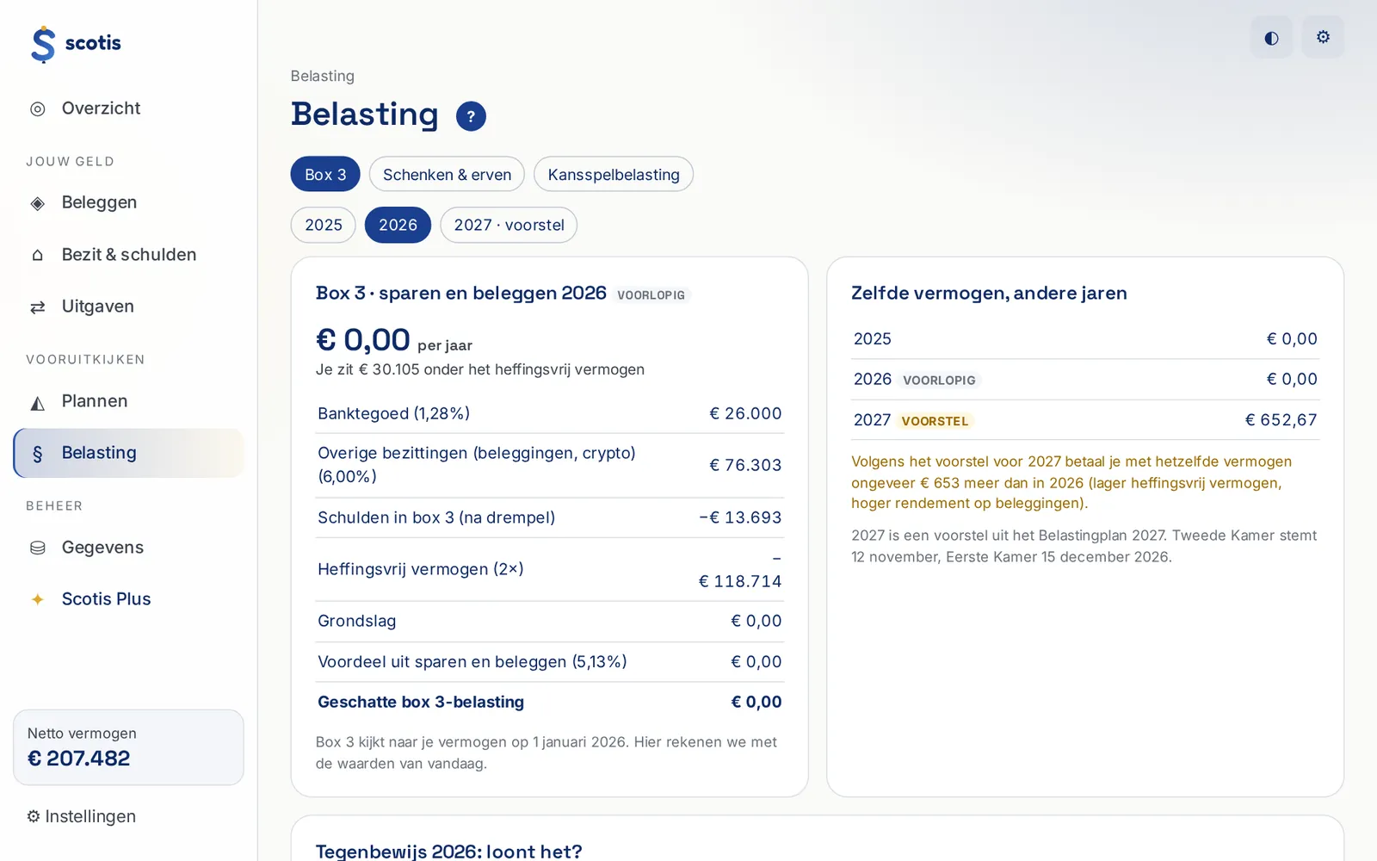The image size is (1377, 861).
Task: Open Instellingen at sidebar bottom
Action: click(81, 816)
